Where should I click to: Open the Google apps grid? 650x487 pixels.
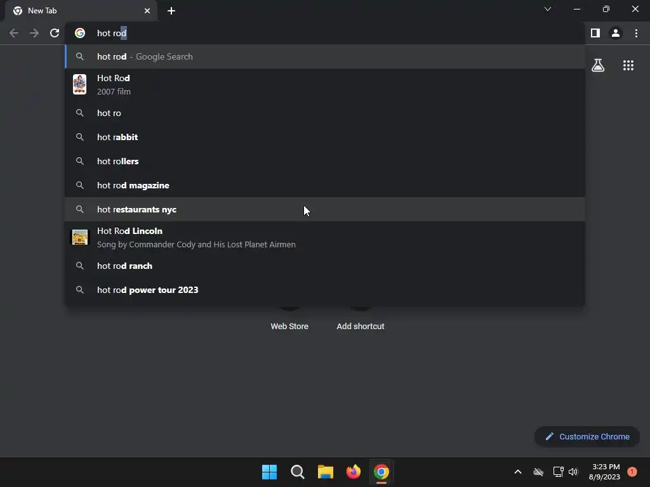click(628, 65)
